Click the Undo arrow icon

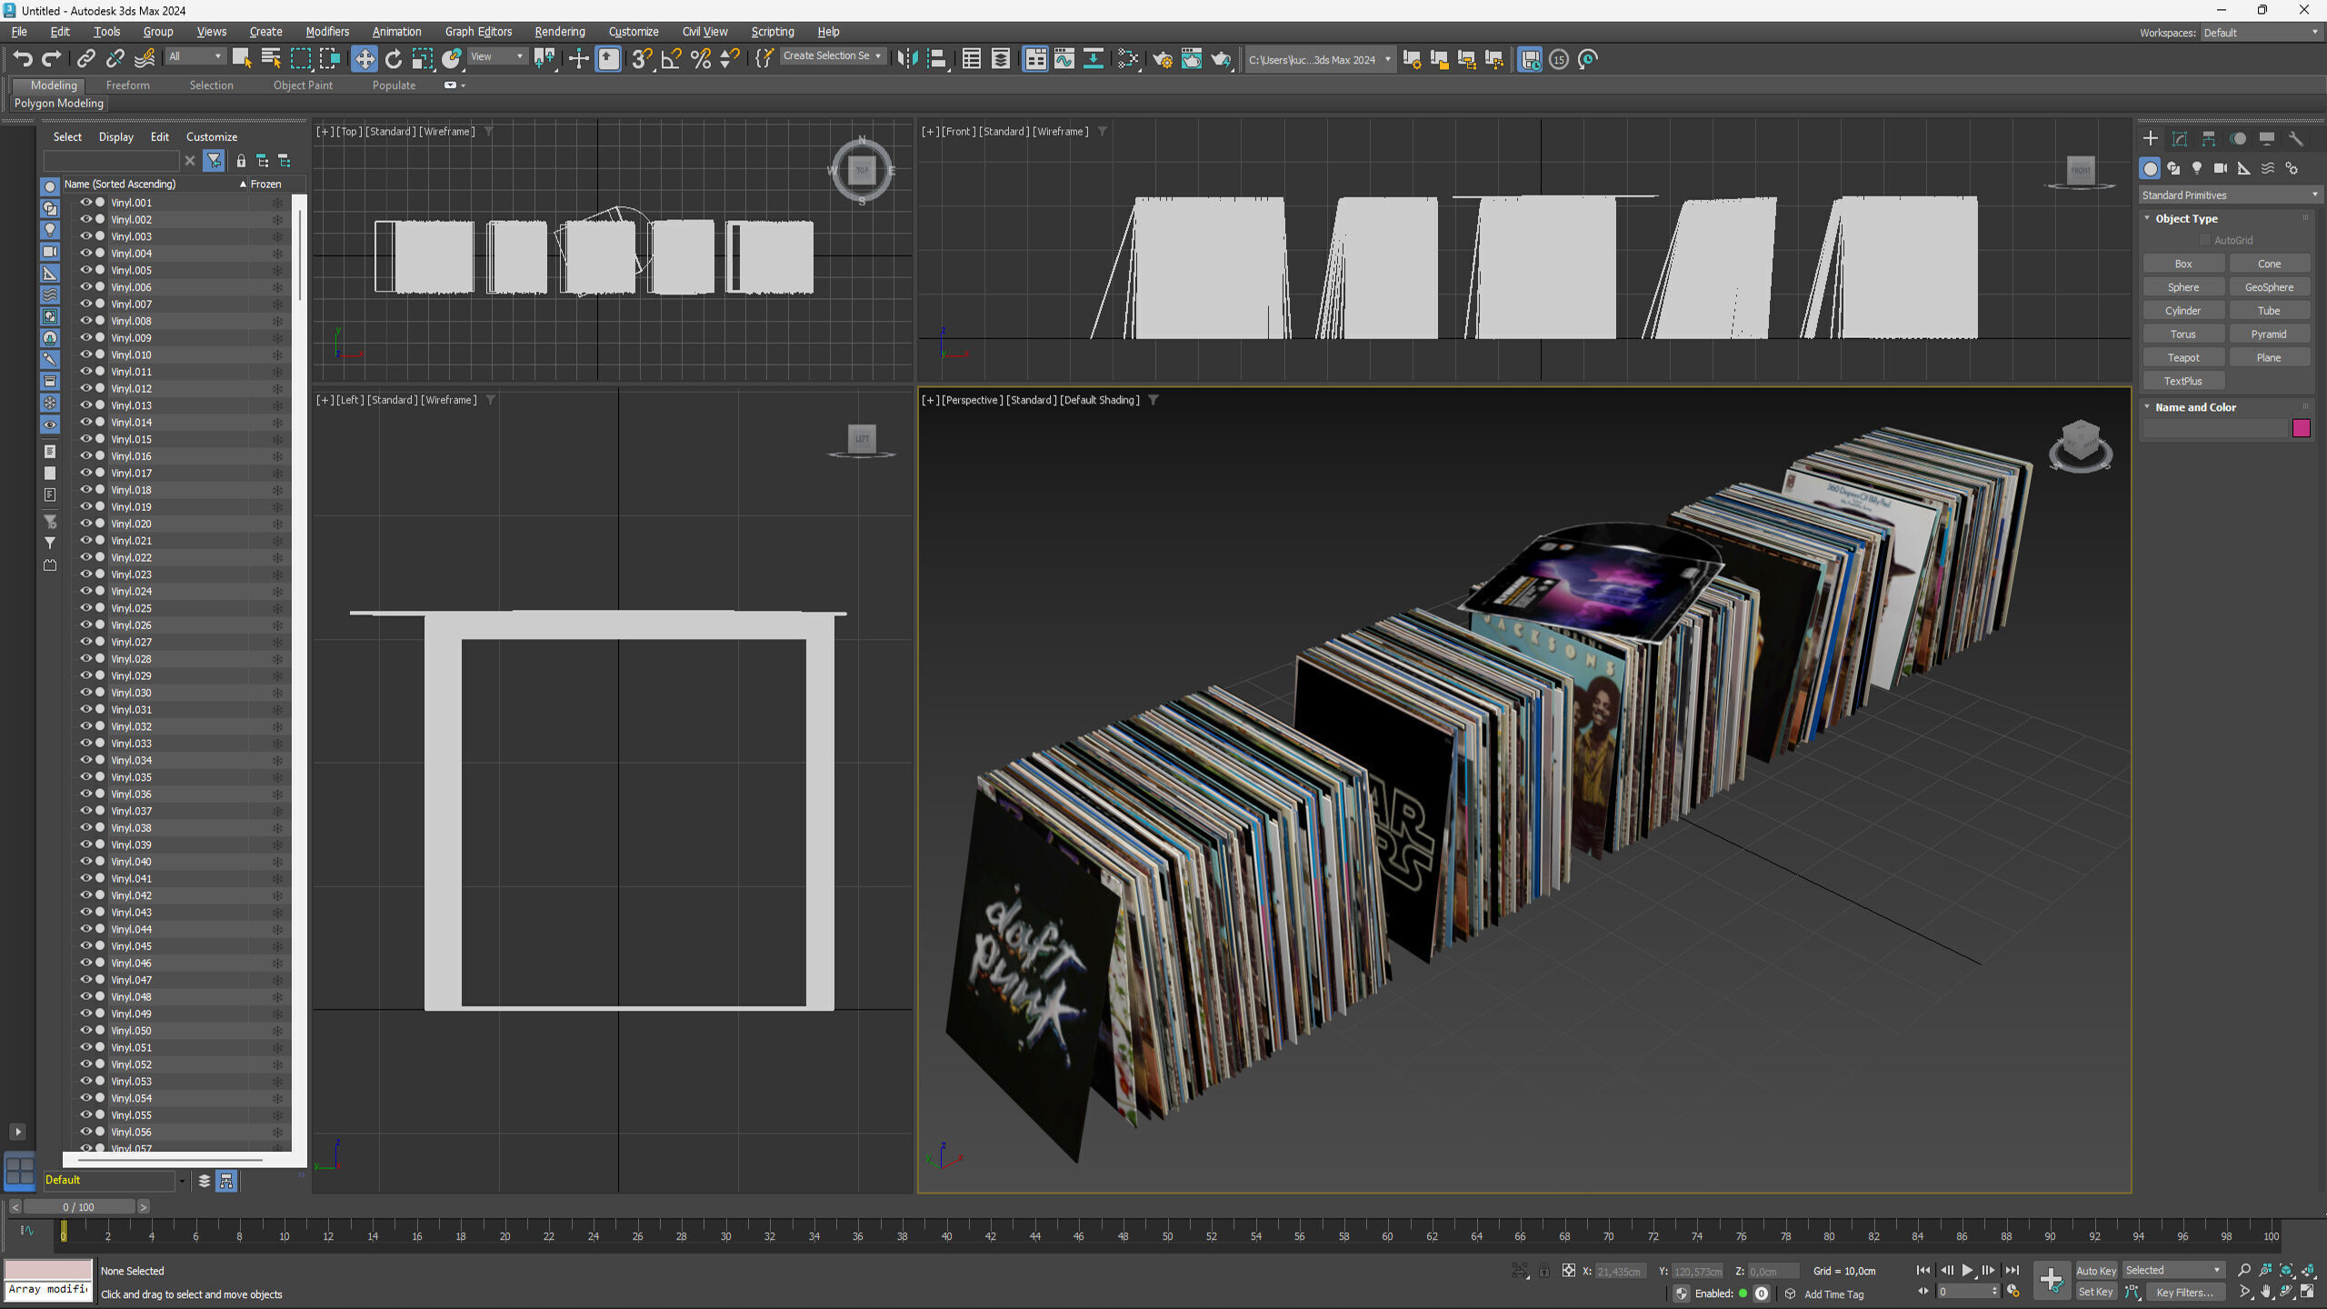point(23,59)
